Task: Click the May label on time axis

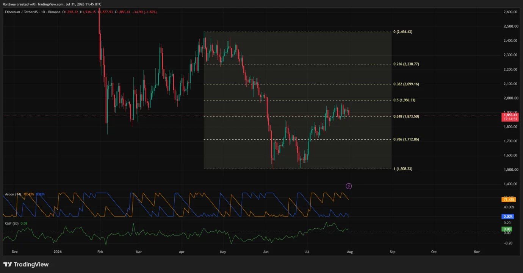Action: 223,251
